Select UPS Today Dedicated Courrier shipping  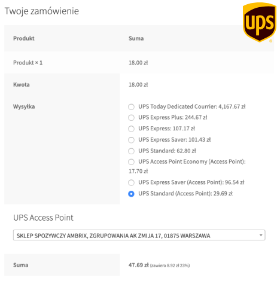click(131, 107)
